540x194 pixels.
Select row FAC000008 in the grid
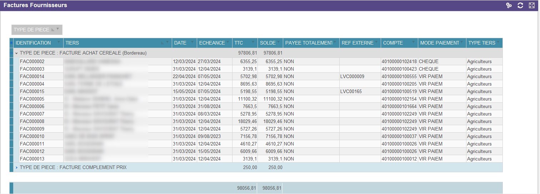pyautogui.click(x=32, y=122)
